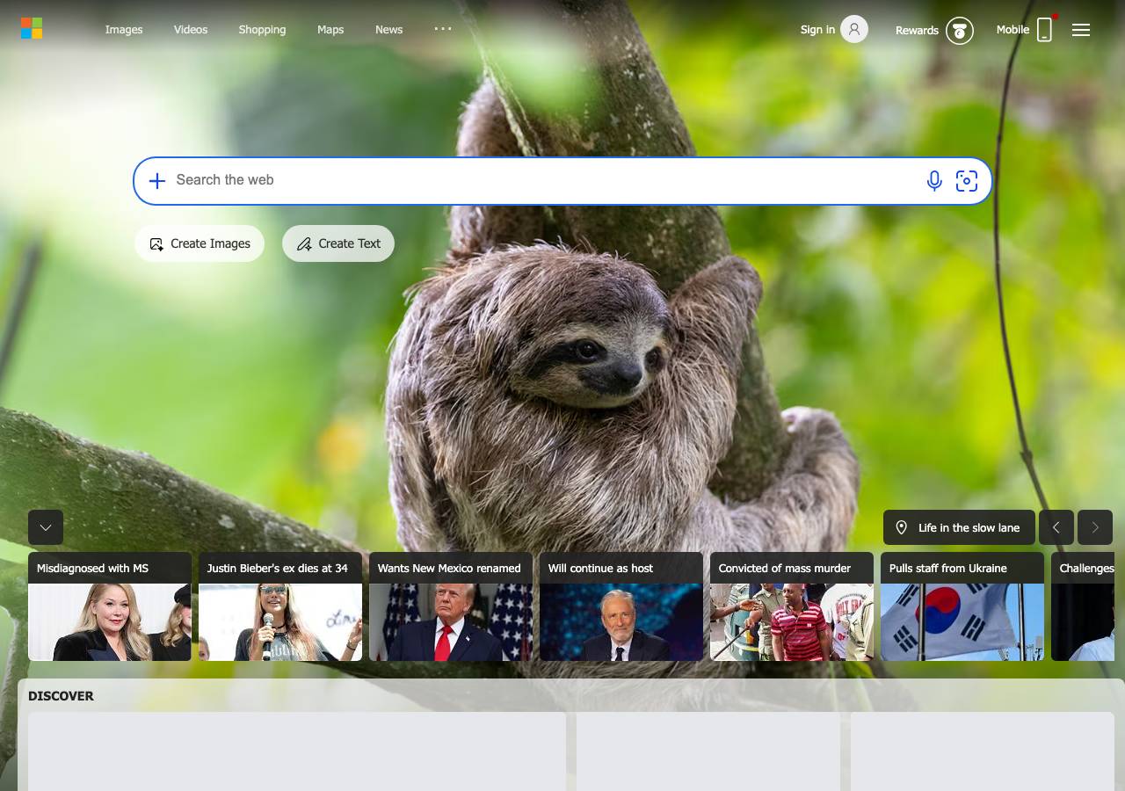Collapse the news carousel with chevron
Image resolution: width=1125 pixels, height=791 pixels.
(x=46, y=527)
